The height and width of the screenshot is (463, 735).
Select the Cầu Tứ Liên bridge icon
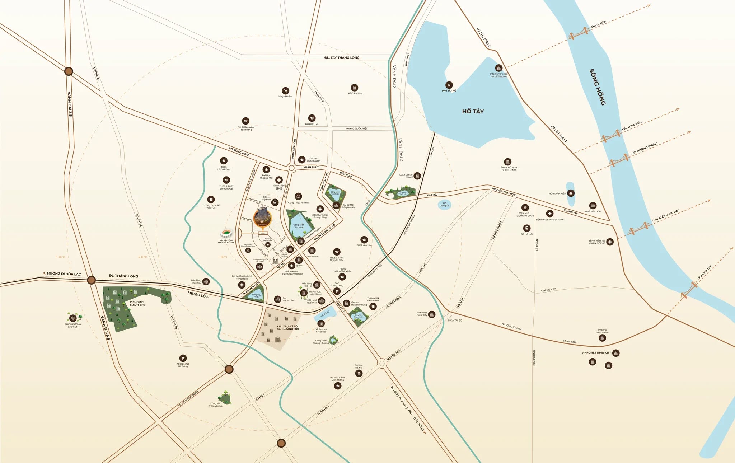tap(579, 34)
